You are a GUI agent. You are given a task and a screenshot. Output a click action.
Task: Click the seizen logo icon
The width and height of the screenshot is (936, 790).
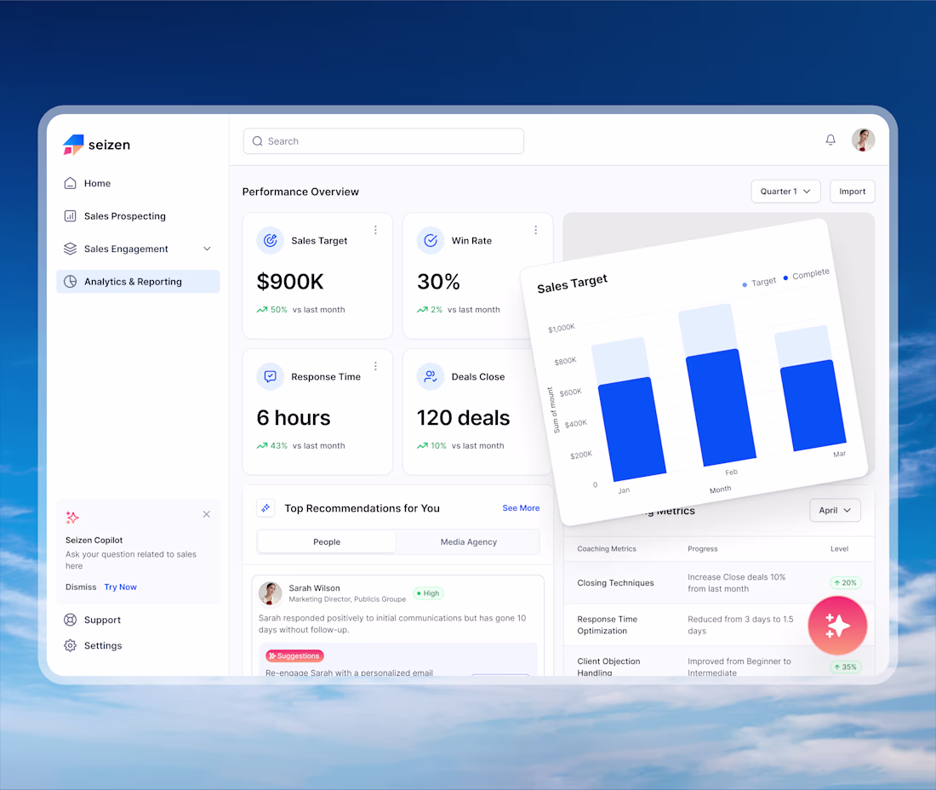tap(73, 145)
